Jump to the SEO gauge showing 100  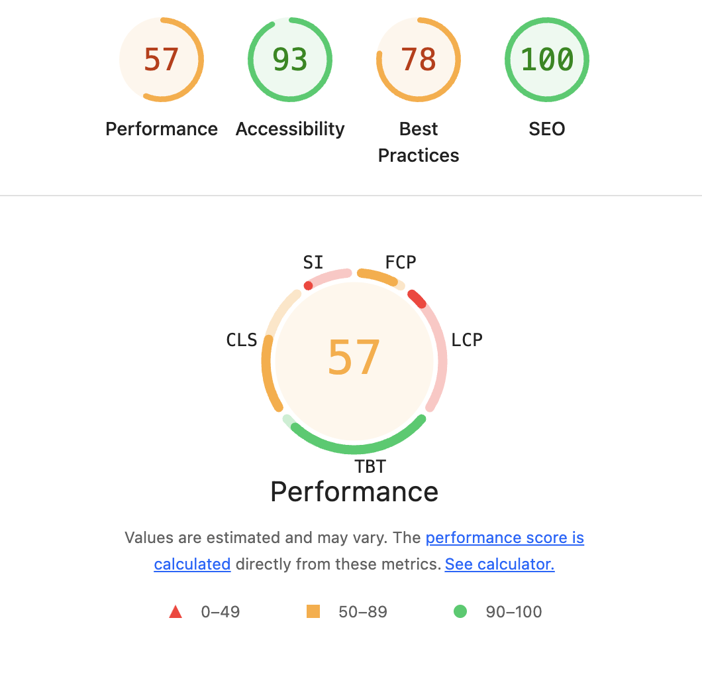point(547,60)
